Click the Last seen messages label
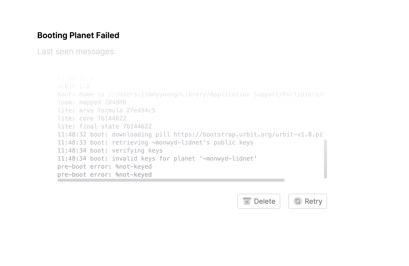This screenshot has width=409, height=266. [x=77, y=51]
